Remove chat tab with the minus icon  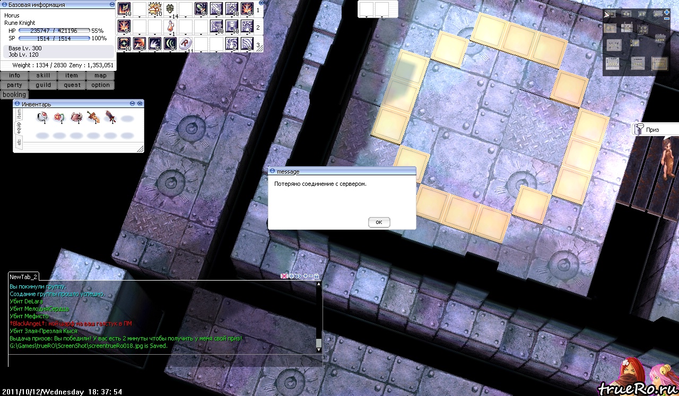[311, 276]
